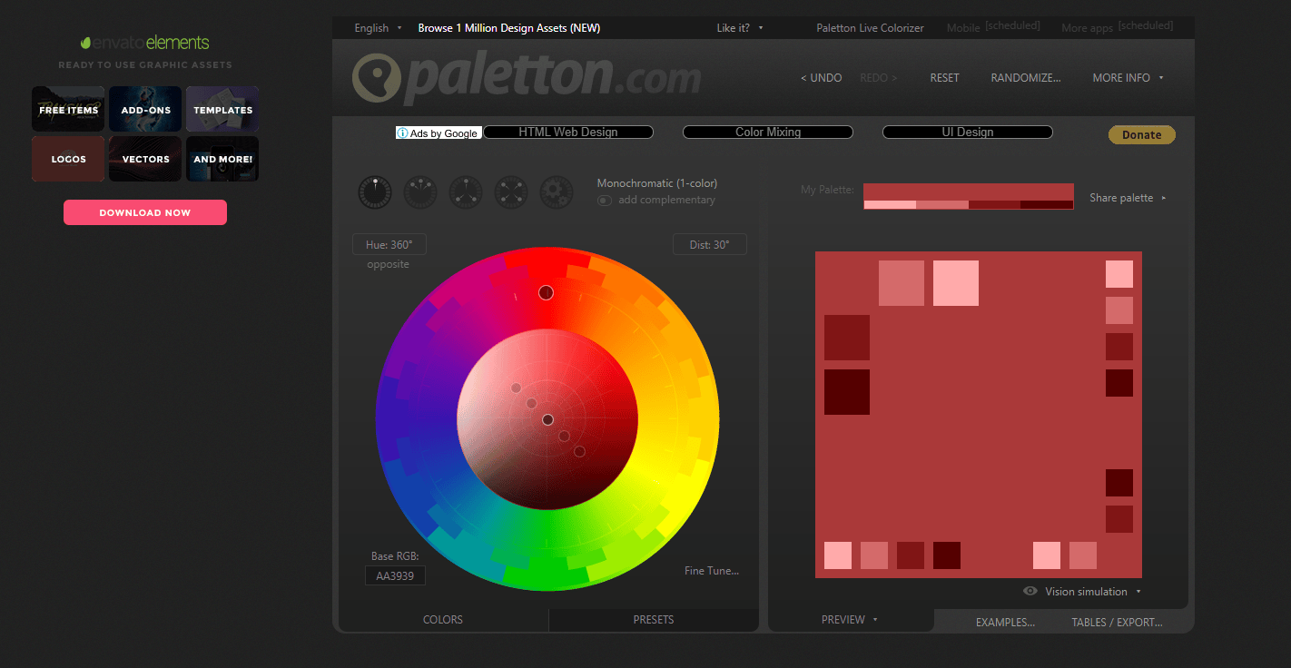Open the More Info dropdown

point(1128,78)
